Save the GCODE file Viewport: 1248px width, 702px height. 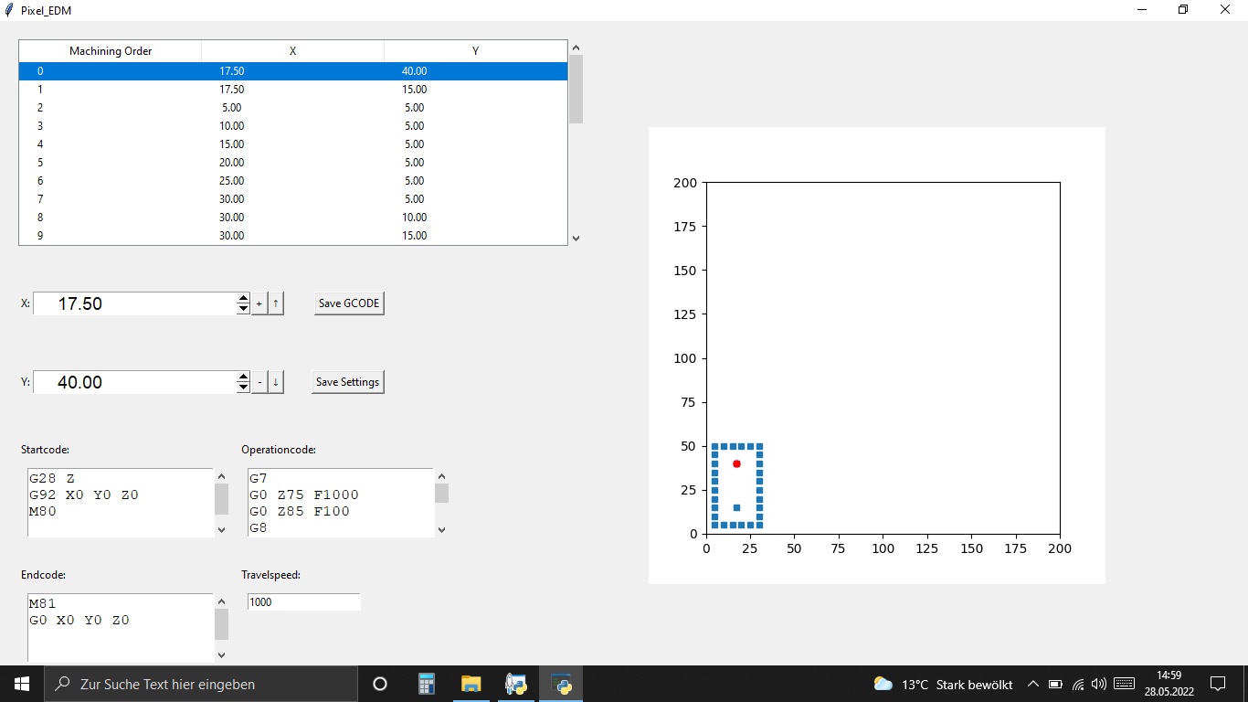349,303
